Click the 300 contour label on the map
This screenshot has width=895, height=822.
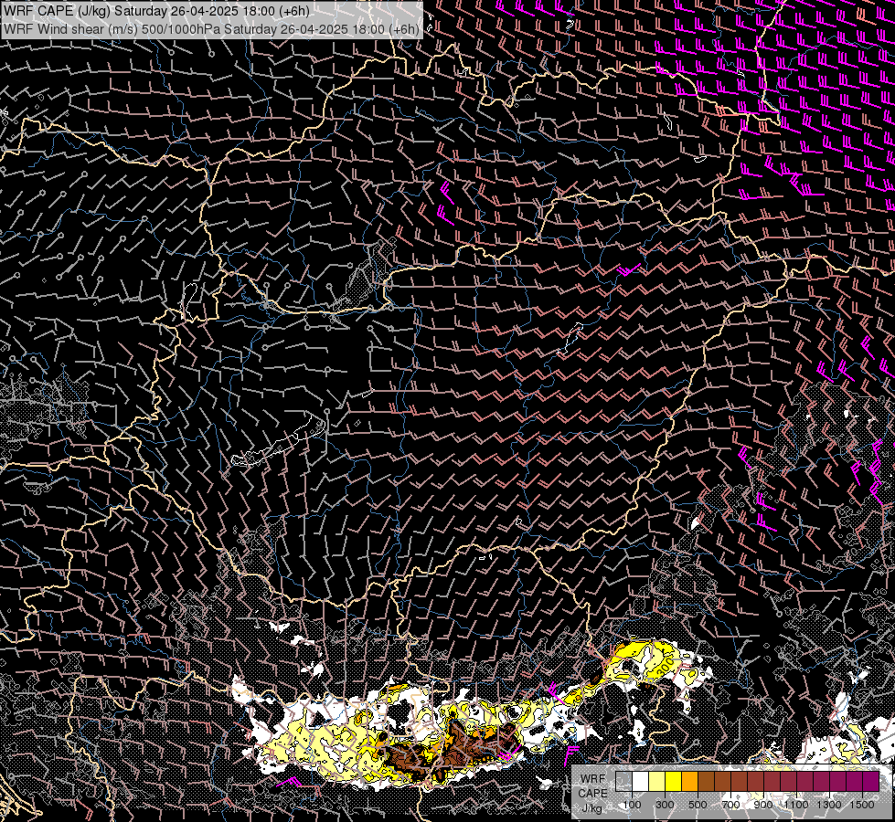pyautogui.click(x=665, y=666)
